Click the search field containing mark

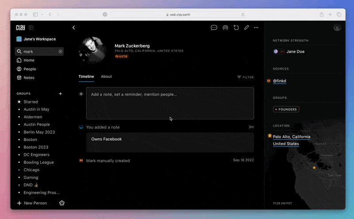(39, 51)
